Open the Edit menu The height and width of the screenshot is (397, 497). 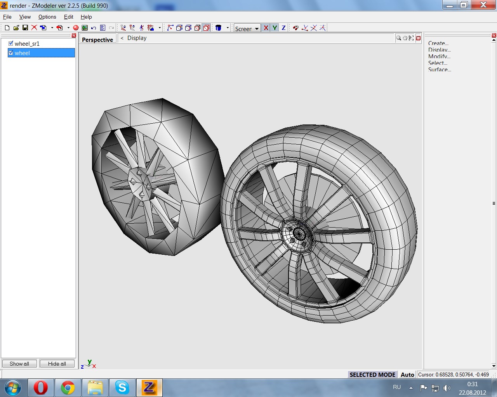[x=68, y=17]
